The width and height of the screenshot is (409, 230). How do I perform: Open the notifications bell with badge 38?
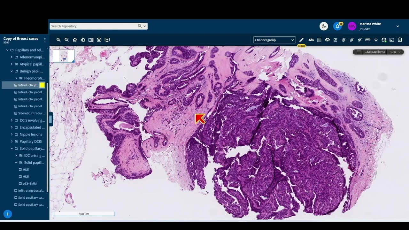(338, 26)
